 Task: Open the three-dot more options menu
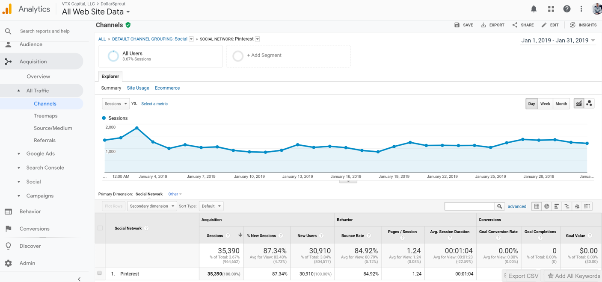[581, 9]
